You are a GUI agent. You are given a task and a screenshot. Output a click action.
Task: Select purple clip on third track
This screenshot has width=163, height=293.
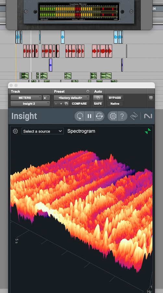[x=50, y=65]
